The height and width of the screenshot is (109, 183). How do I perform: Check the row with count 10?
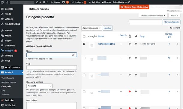pyautogui.click(x=84, y=58)
